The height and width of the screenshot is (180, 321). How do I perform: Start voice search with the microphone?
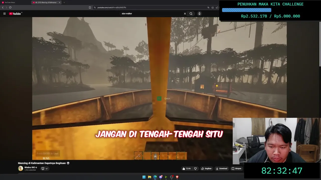pos(199,14)
